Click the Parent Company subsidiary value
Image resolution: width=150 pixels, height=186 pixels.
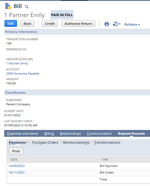coord(18,104)
